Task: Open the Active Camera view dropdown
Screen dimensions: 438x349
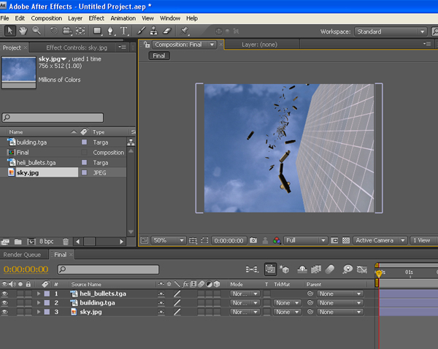Action: 380,240
